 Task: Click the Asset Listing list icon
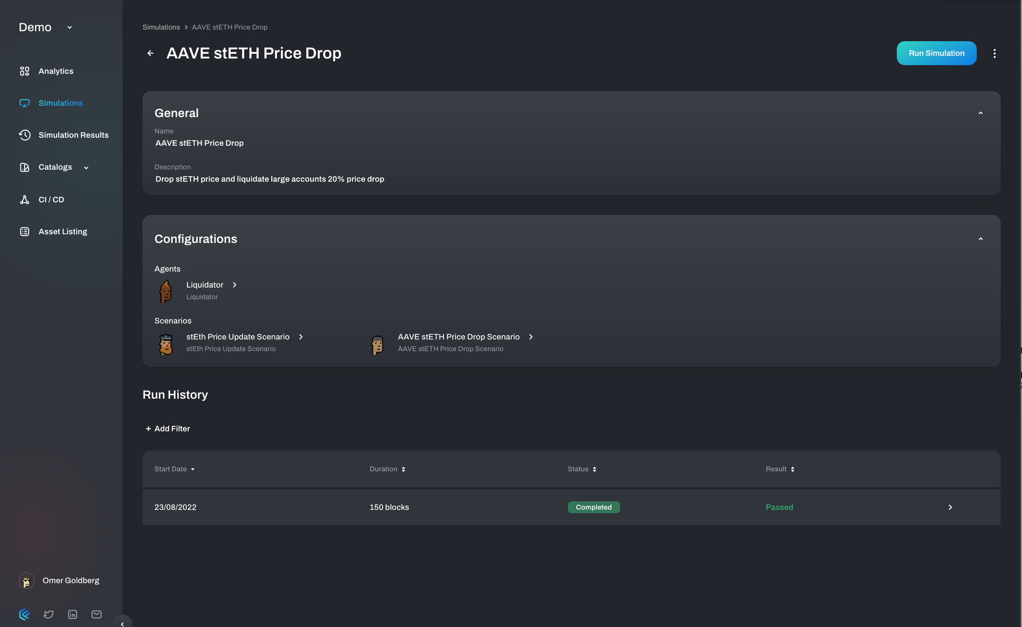[x=25, y=231]
